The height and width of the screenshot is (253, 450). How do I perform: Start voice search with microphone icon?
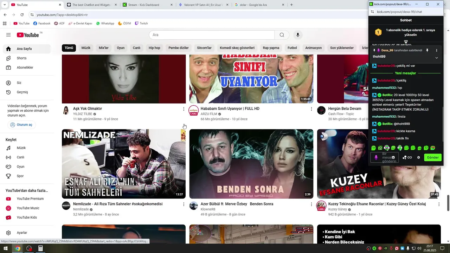tap(298, 35)
